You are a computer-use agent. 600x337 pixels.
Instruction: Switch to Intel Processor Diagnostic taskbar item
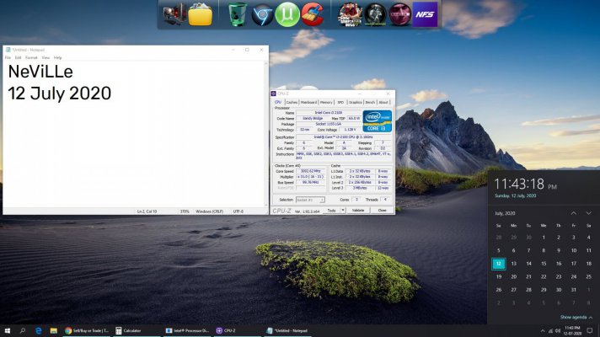click(x=187, y=330)
